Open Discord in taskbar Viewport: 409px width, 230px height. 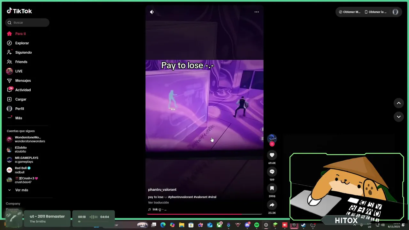[x=247, y=225]
